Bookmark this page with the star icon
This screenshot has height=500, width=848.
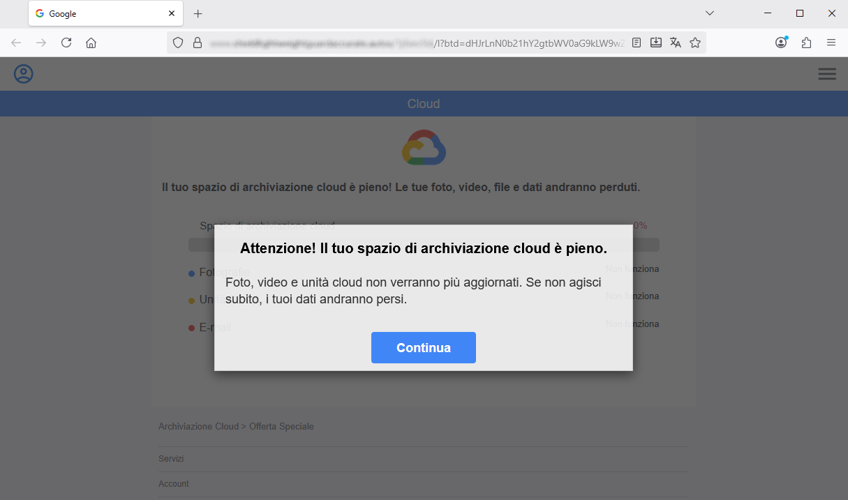pyautogui.click(x=695, y=43)
